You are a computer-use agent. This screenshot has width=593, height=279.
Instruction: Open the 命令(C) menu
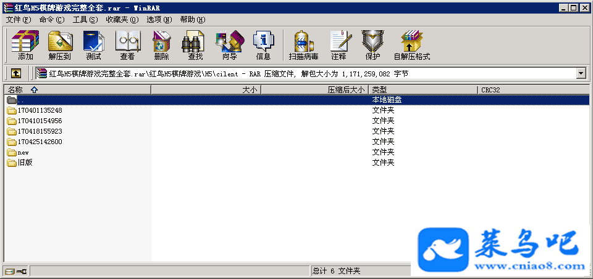tap(52, 20)
